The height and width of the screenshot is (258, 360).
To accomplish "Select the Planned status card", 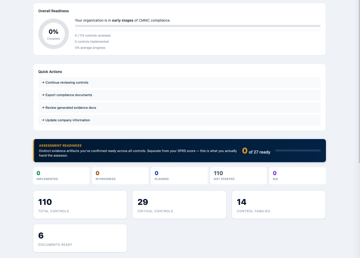I will click(179, 176).
